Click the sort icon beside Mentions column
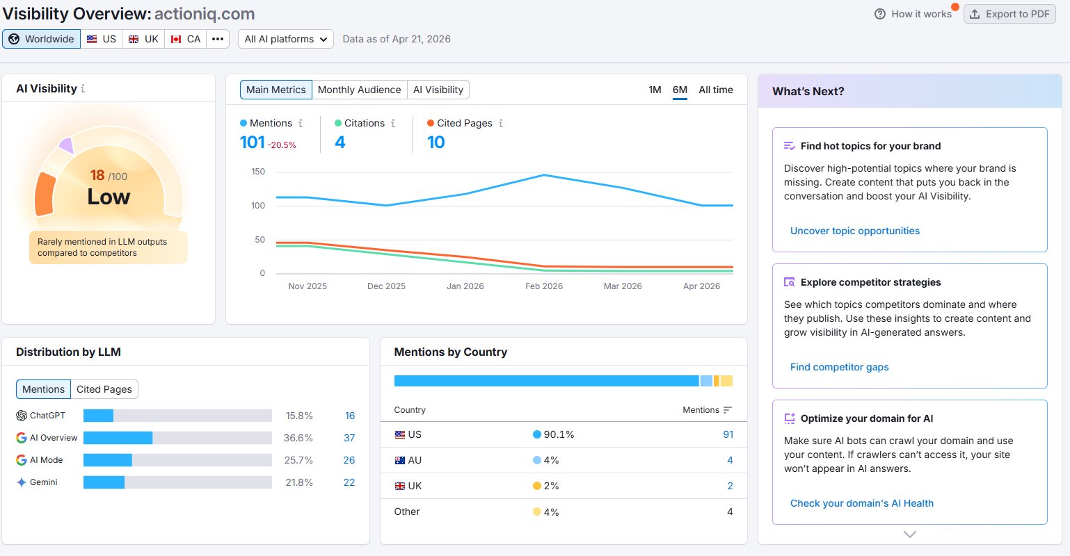Viewport: 1070px width, 556px height. tap(728, 410)
